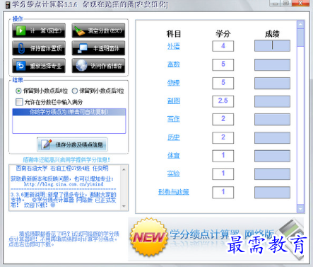
Task: Open the 外语 subject link
Action: pyautogui.click(x=174, y=46)
